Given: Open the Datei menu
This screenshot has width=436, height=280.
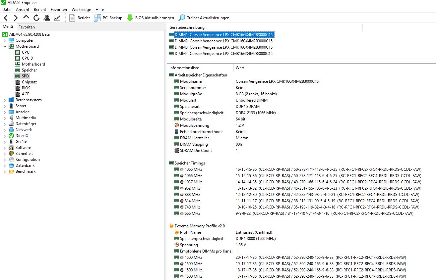Looking at the screenshot, I should click(7, 10).
